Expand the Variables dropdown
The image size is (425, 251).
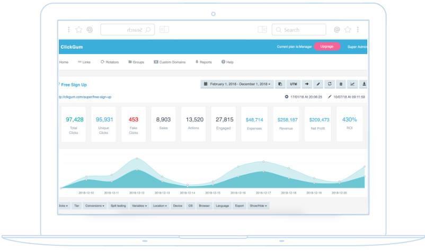pos(139,206)
